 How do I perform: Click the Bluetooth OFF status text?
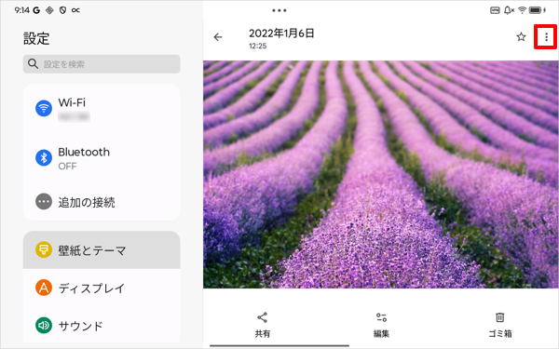(67, 167)
